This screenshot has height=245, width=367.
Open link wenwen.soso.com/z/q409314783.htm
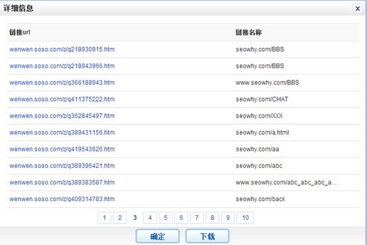click(x=62, y=199)
